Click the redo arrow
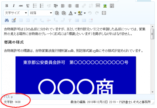 (97, 13)
